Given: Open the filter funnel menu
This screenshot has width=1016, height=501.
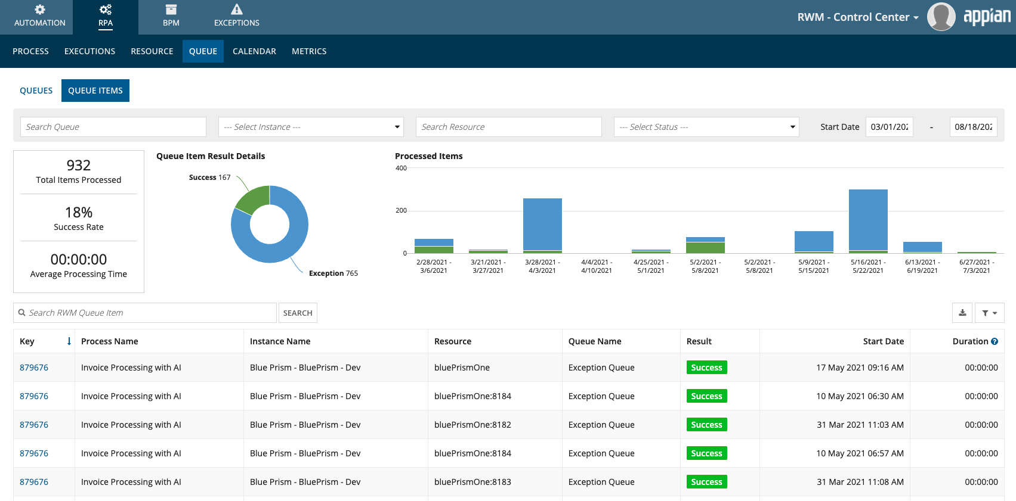Looking at the screenshot, I should click(x=990, y=313).
